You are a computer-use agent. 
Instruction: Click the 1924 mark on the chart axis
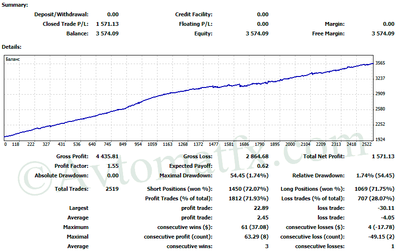[381, 140]
